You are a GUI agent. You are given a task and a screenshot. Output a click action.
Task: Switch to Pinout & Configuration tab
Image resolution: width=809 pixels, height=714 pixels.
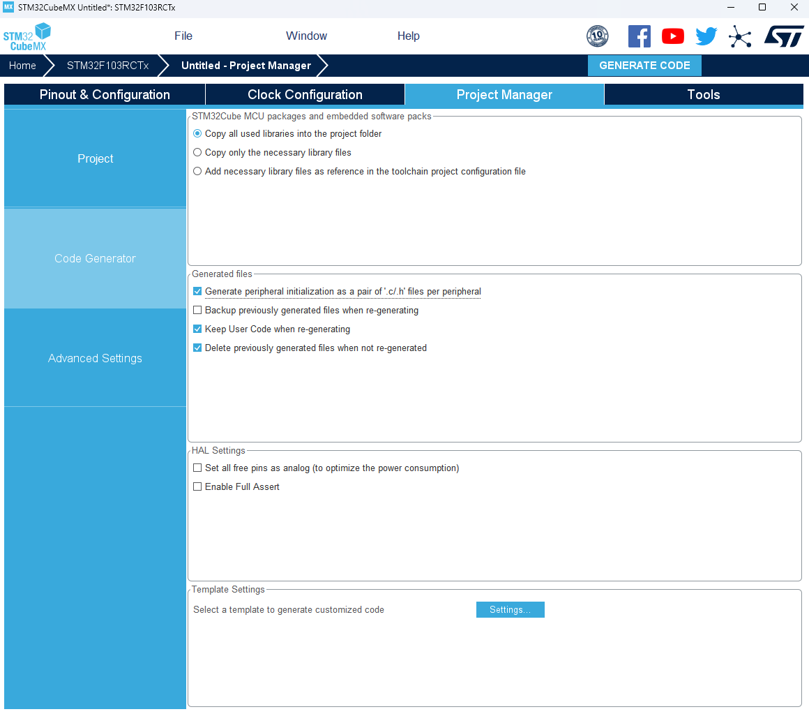point(105,94)
